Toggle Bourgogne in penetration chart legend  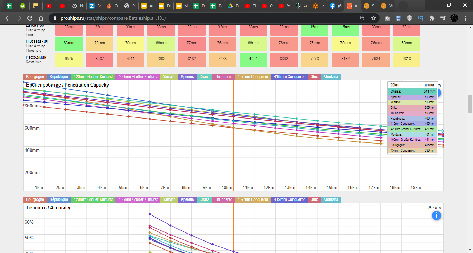tap(35, 77)
